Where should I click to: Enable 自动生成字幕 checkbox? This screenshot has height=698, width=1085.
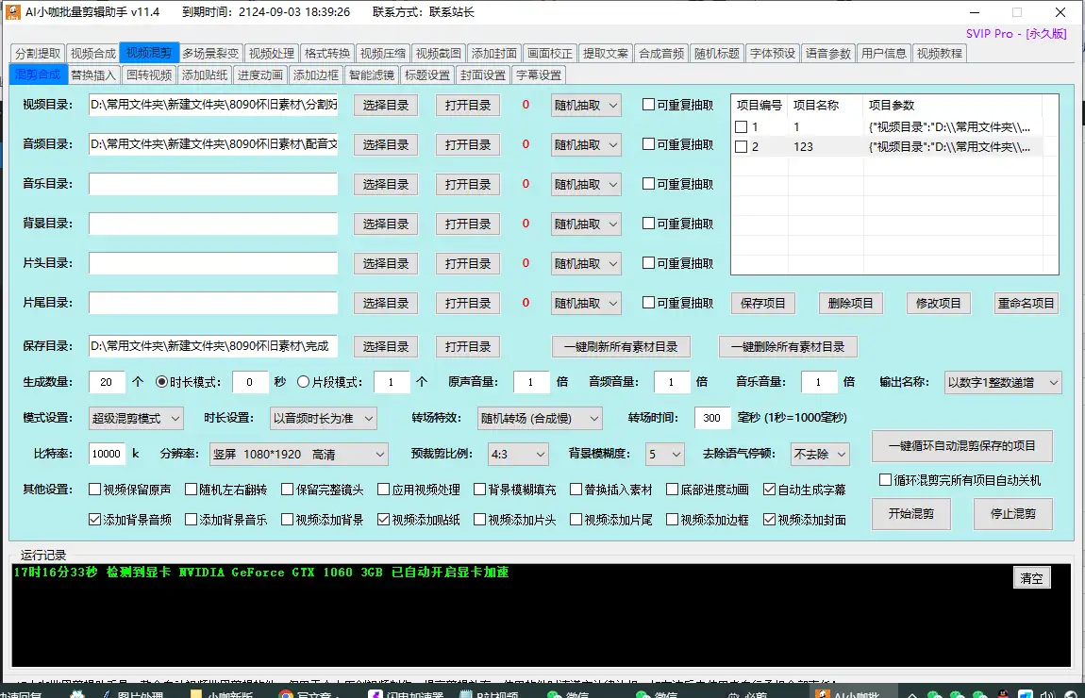coord(770,490)
